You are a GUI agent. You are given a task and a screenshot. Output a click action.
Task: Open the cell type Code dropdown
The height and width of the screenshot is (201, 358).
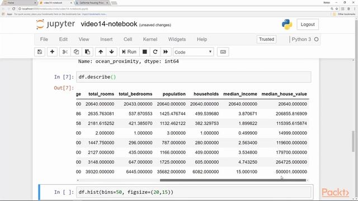tap(193, 52)
